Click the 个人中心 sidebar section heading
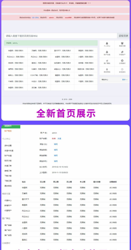The image size is (131, 250). point(6,139)
